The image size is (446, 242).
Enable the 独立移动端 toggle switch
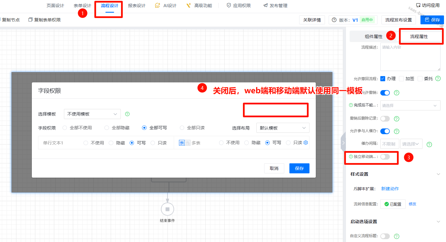pyautogui.click(x=385, y=157)
